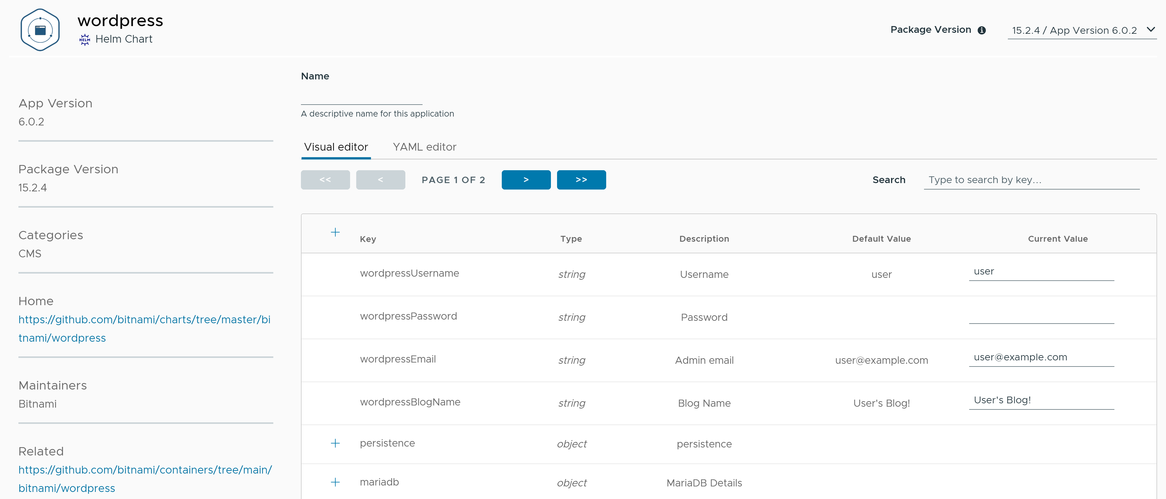Click the plus icon in the table header
This screenshot has width=1166, height=499.
335,232
